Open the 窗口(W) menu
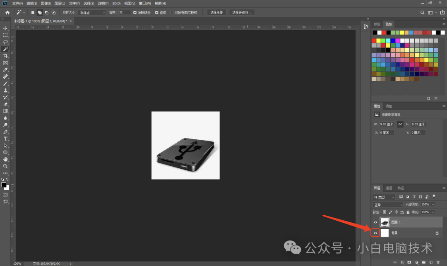447x266 pixels. tap(144, 3)
